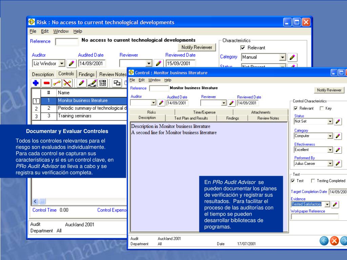Open the form layout icon in Controls toolbar
The width and height of the screenshot is (347, 260).
[x=103, y=83]
